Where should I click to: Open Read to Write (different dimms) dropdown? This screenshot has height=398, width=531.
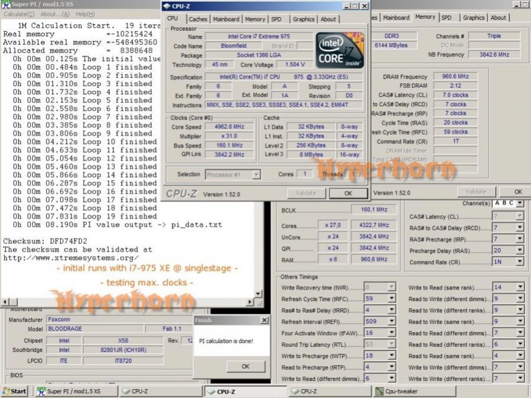point(520,299)
